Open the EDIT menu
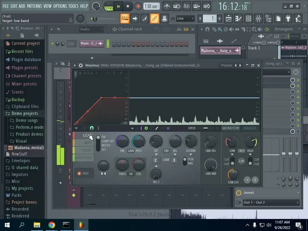Image resolution: width=308 pixels, height=231 pixels. pyautogui.click(x=14, y=6)
